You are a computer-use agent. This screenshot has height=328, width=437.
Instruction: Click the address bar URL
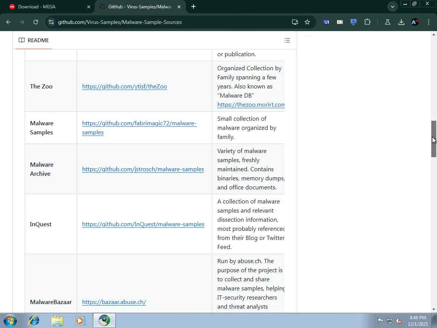coord(120,22)
